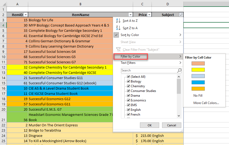Pick the yellow cell color swatch

198,70
